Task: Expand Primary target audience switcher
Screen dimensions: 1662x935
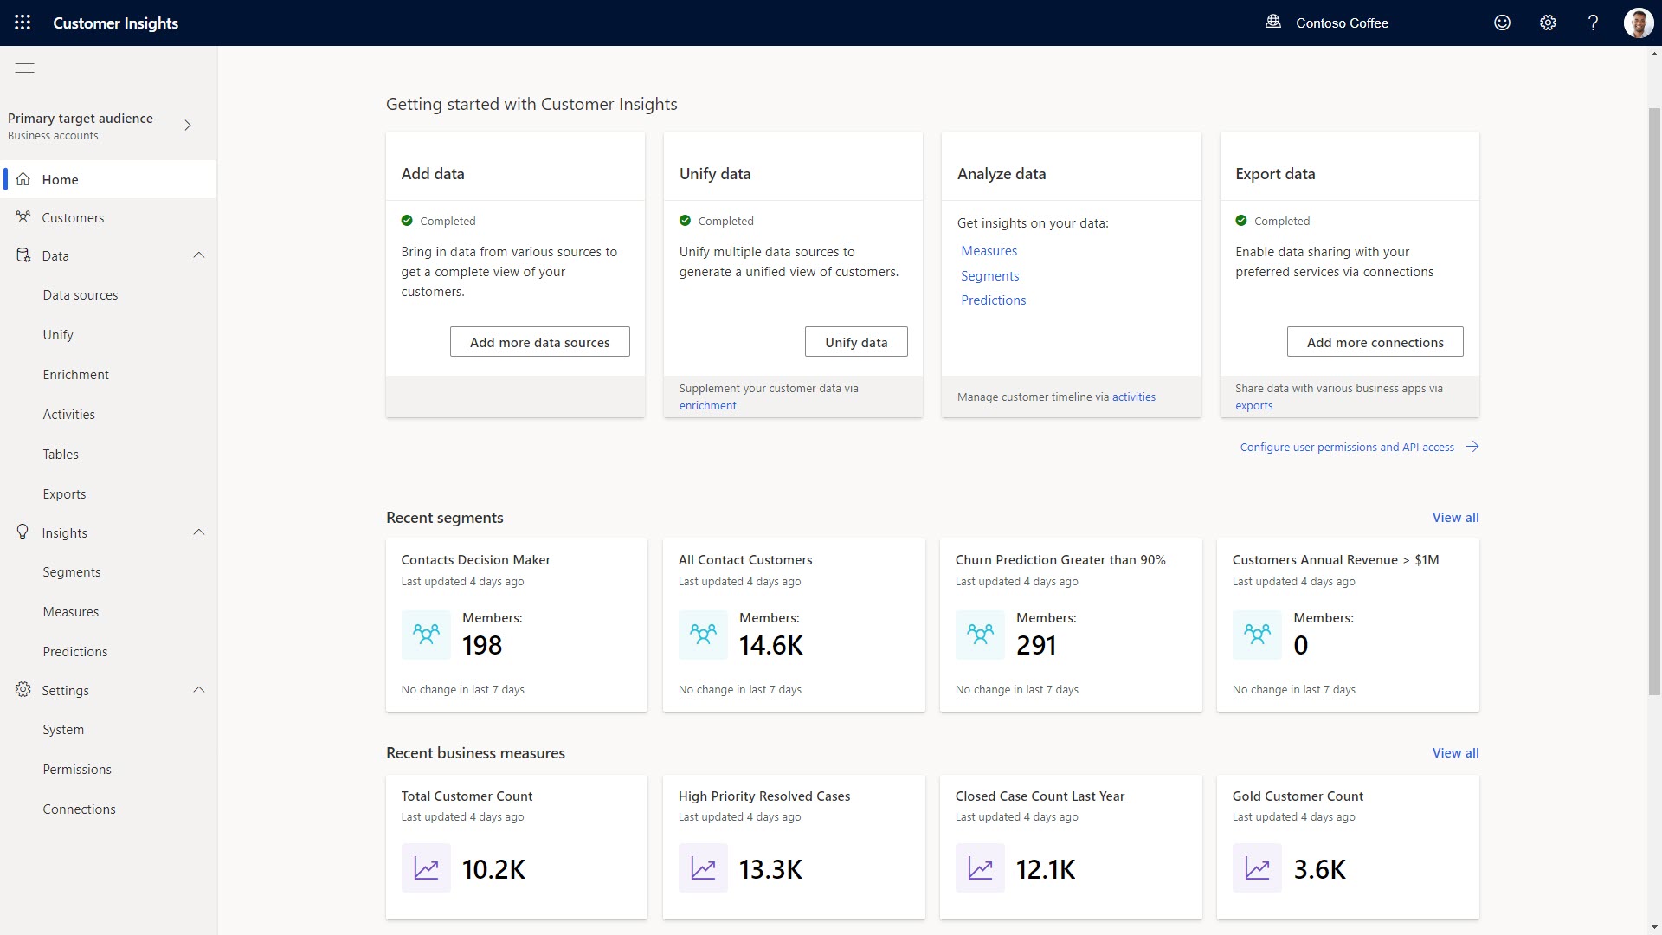Action: point(188,126)
